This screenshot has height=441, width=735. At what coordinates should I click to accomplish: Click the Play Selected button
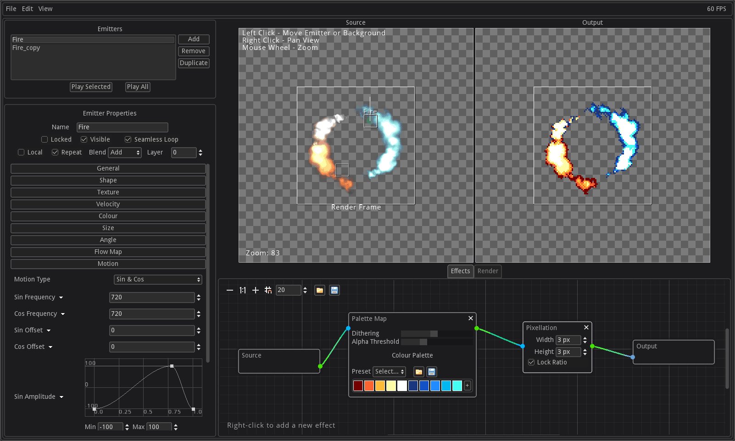click(x=91, y=87)
